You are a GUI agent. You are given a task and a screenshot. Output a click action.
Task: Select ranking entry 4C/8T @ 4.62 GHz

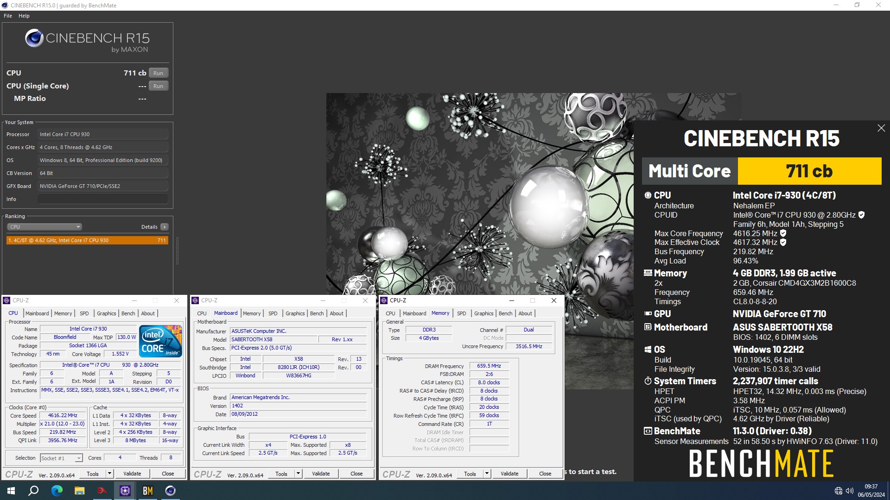click(87, 240)
